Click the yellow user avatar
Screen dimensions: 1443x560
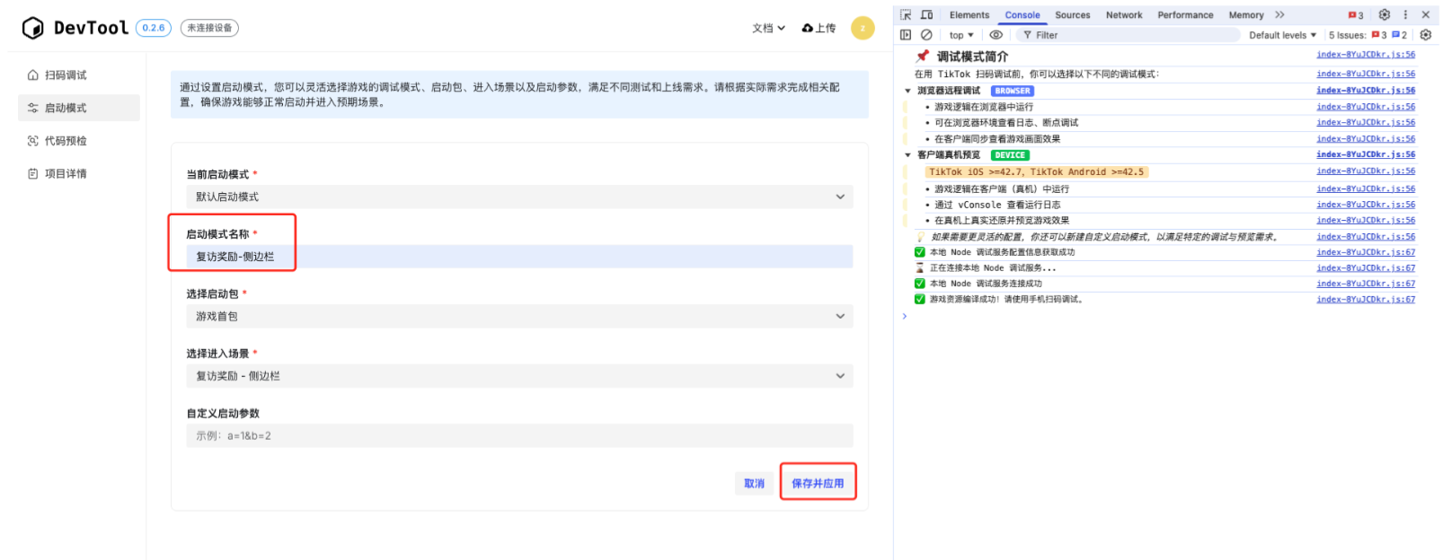(862, 28)
